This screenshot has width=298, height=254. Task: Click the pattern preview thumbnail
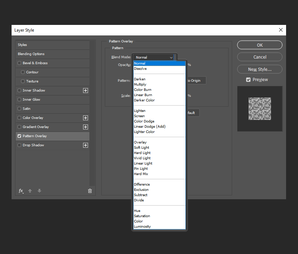tap(259, 109)
